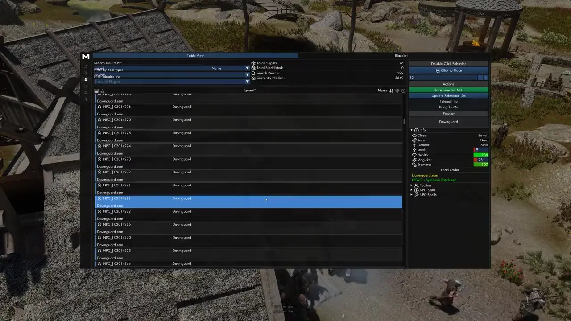
Task: Switch to the Table View tab
Action: pyautogui.click(x=195, y=56)
